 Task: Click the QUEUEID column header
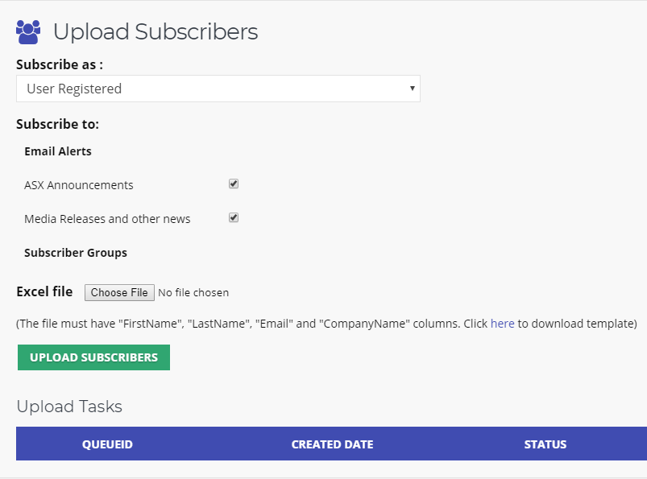coord(107,444)
